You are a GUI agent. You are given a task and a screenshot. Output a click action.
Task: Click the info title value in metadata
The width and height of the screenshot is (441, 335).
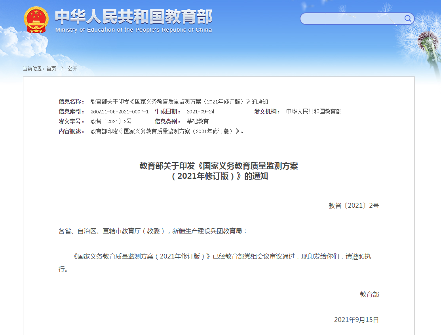click(179, 101)
